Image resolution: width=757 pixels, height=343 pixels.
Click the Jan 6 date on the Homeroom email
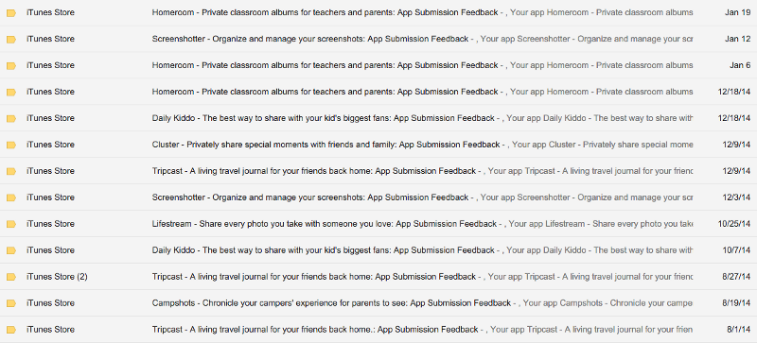coord(740,65)
